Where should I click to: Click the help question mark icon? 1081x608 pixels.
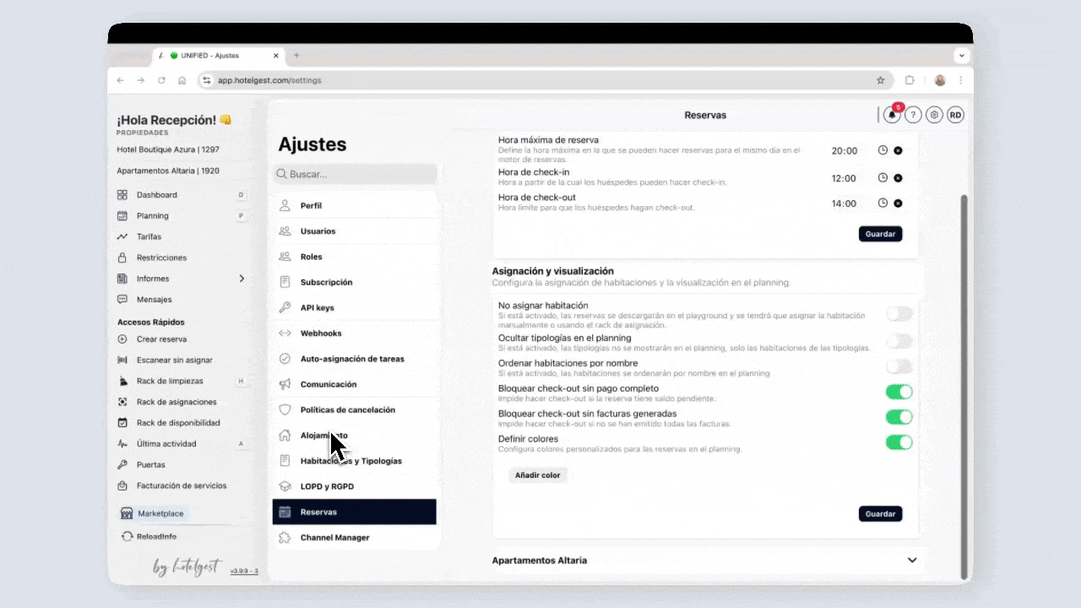point(913,116)
